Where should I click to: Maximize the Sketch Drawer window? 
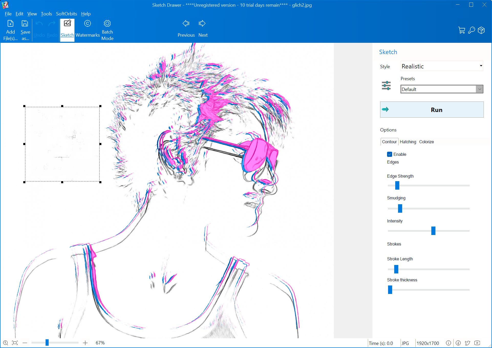[x=471, y=5]
